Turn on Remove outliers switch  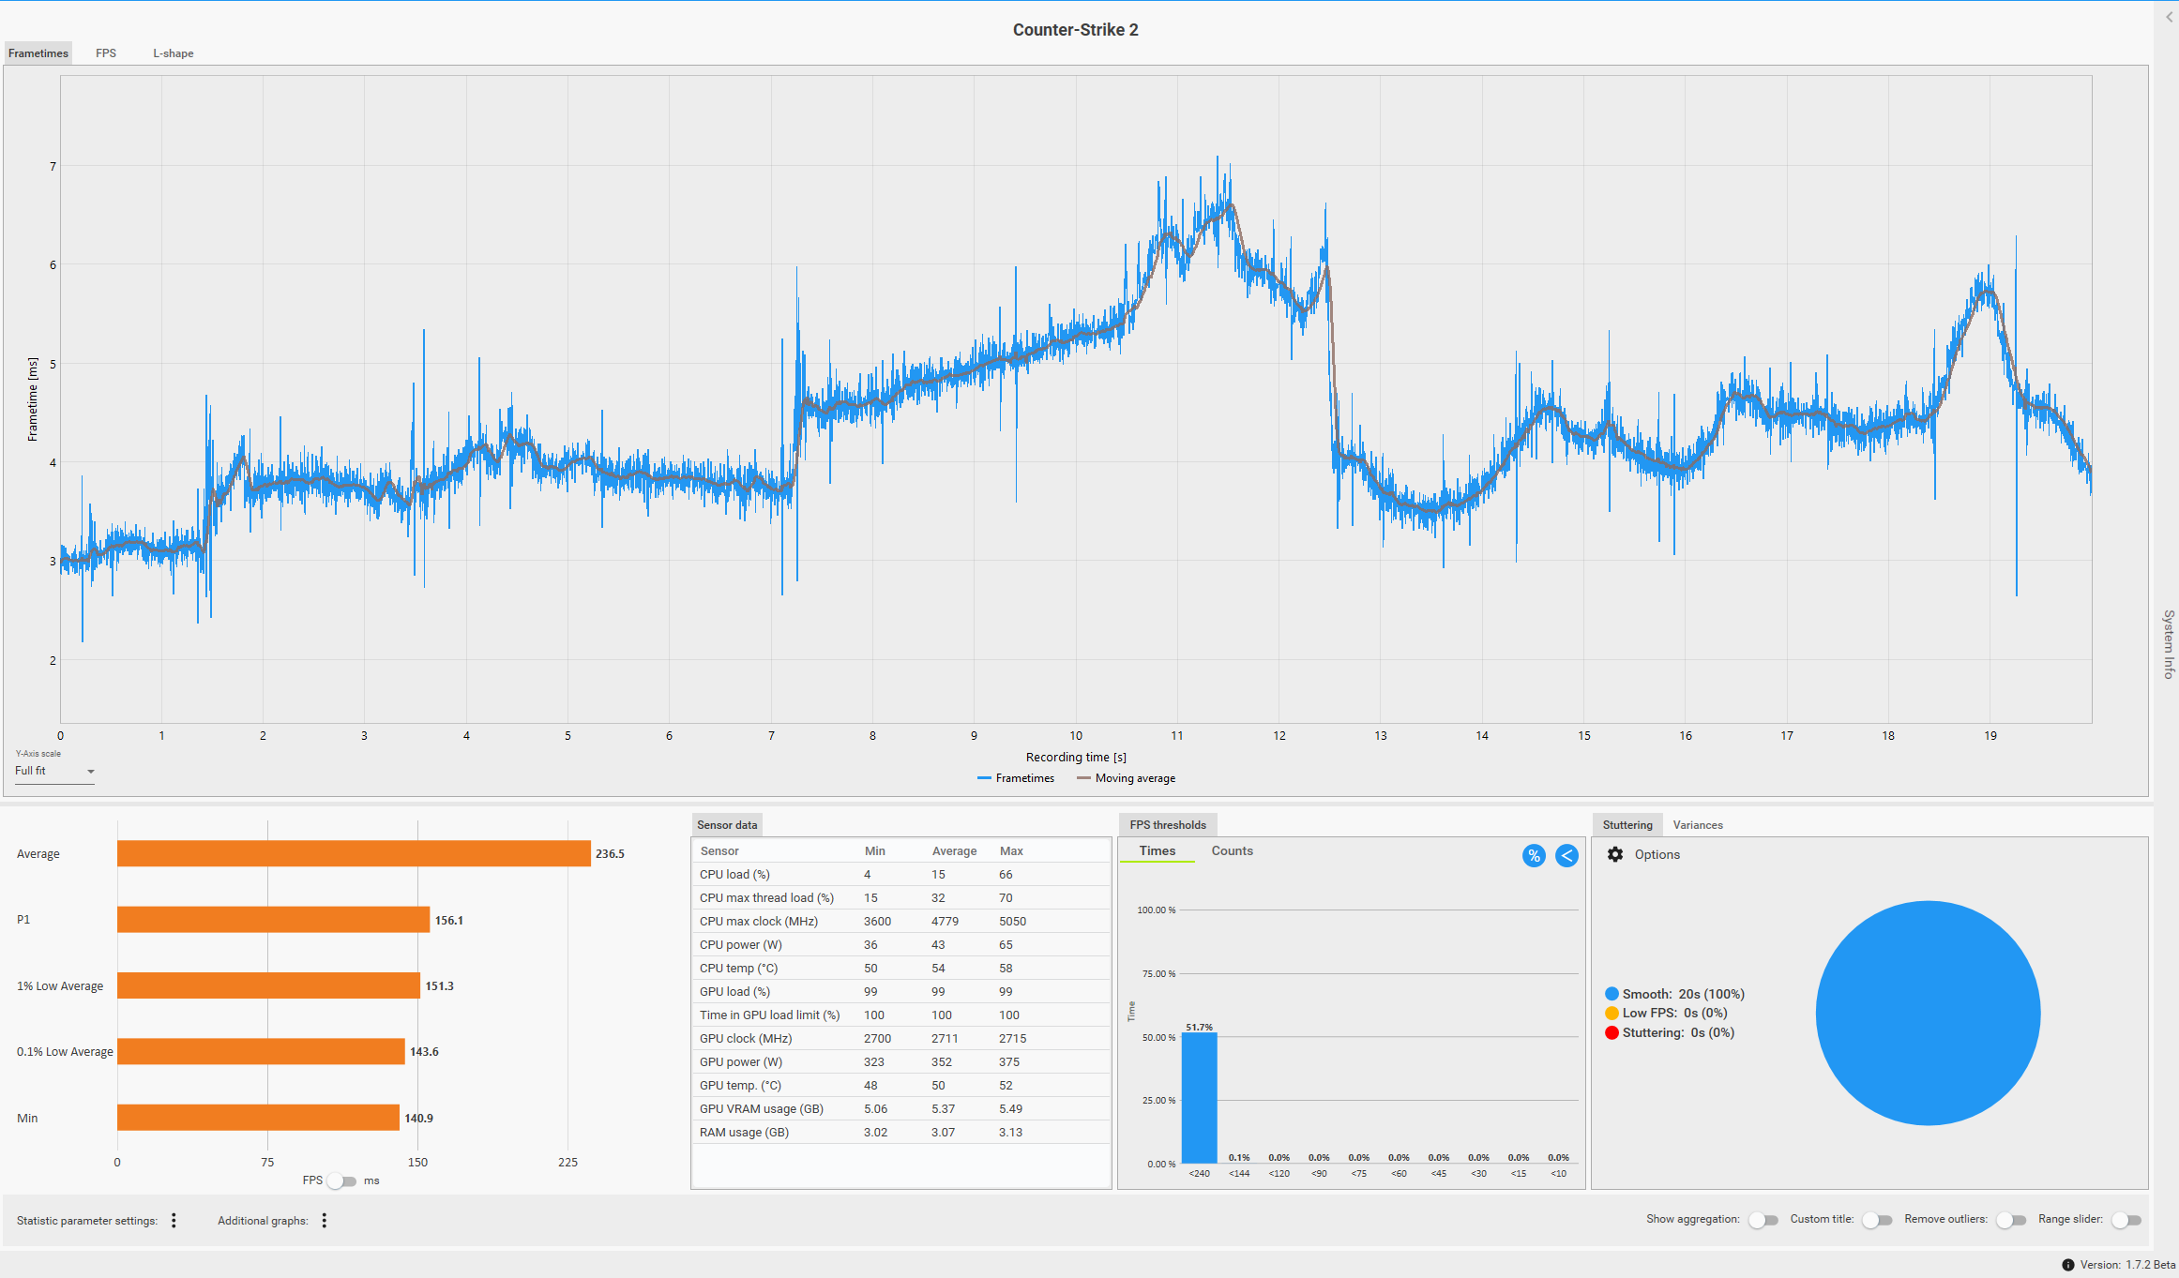click(2011, 1220)
